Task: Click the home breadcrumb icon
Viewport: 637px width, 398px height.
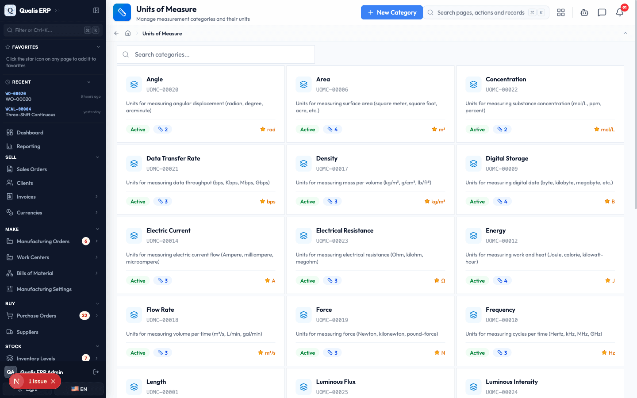Action: (128, 33)
